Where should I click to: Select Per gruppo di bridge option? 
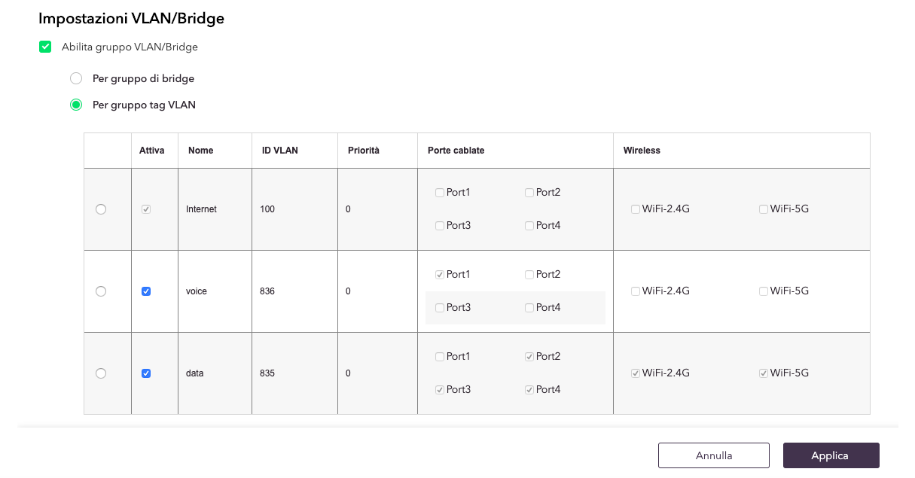point(76,78)
